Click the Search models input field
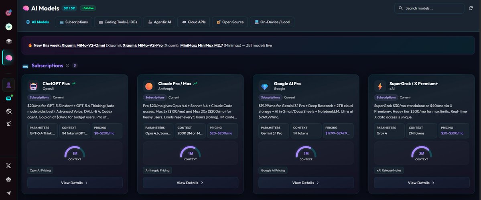 (429, 8)
